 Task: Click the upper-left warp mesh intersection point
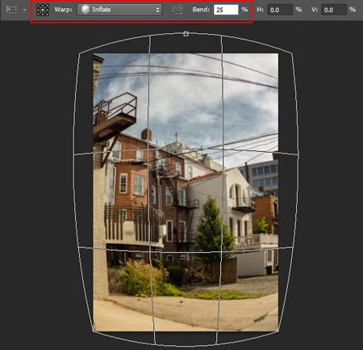click(x=148, y=150)
